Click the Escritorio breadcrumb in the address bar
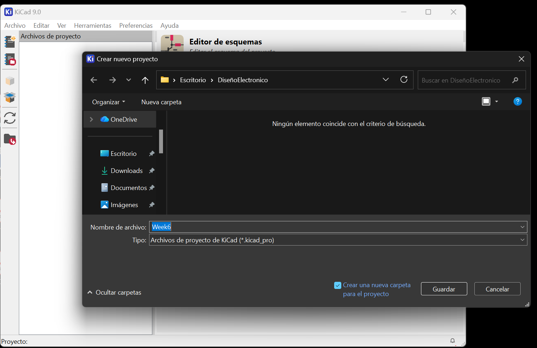Screen dimensions: 537x348 (193, 80)
